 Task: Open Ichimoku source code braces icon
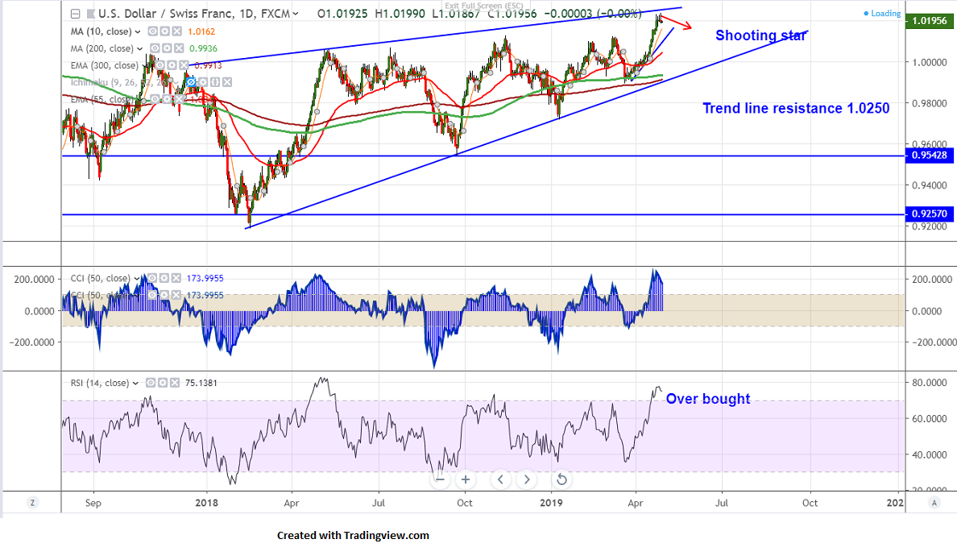coord(215,82)
